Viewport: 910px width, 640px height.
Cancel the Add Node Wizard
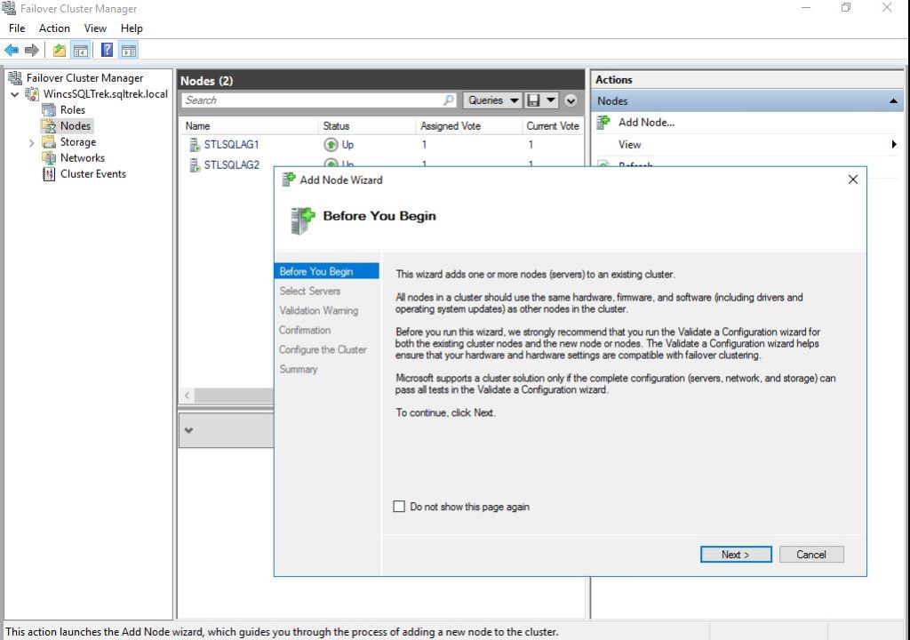(x=810, y=555)
